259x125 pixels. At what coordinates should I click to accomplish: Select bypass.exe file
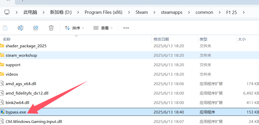point(16,112)
